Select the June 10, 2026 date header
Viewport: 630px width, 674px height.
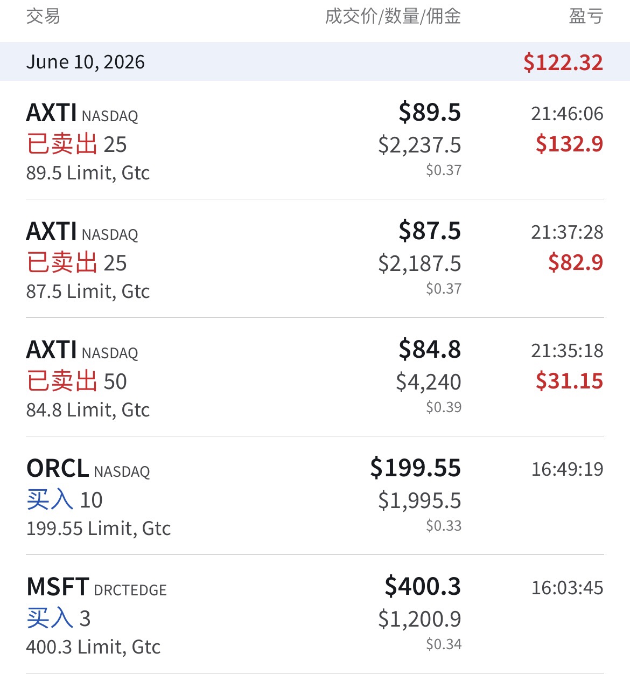click(85, 62)
